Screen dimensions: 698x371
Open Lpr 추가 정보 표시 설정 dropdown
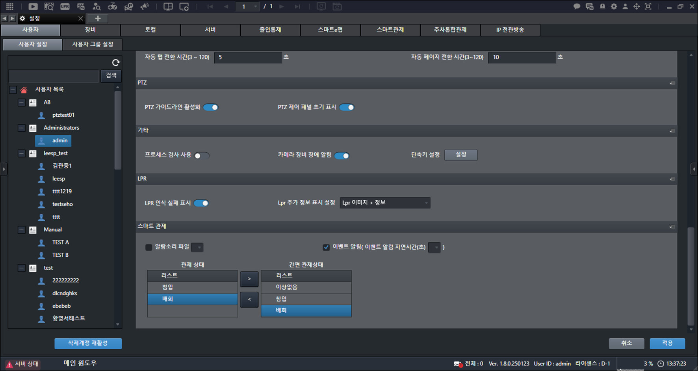coord(385,203)
